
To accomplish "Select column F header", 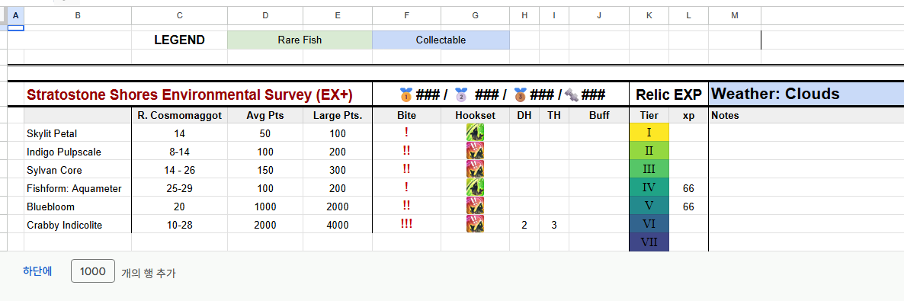I will [406, 15].
